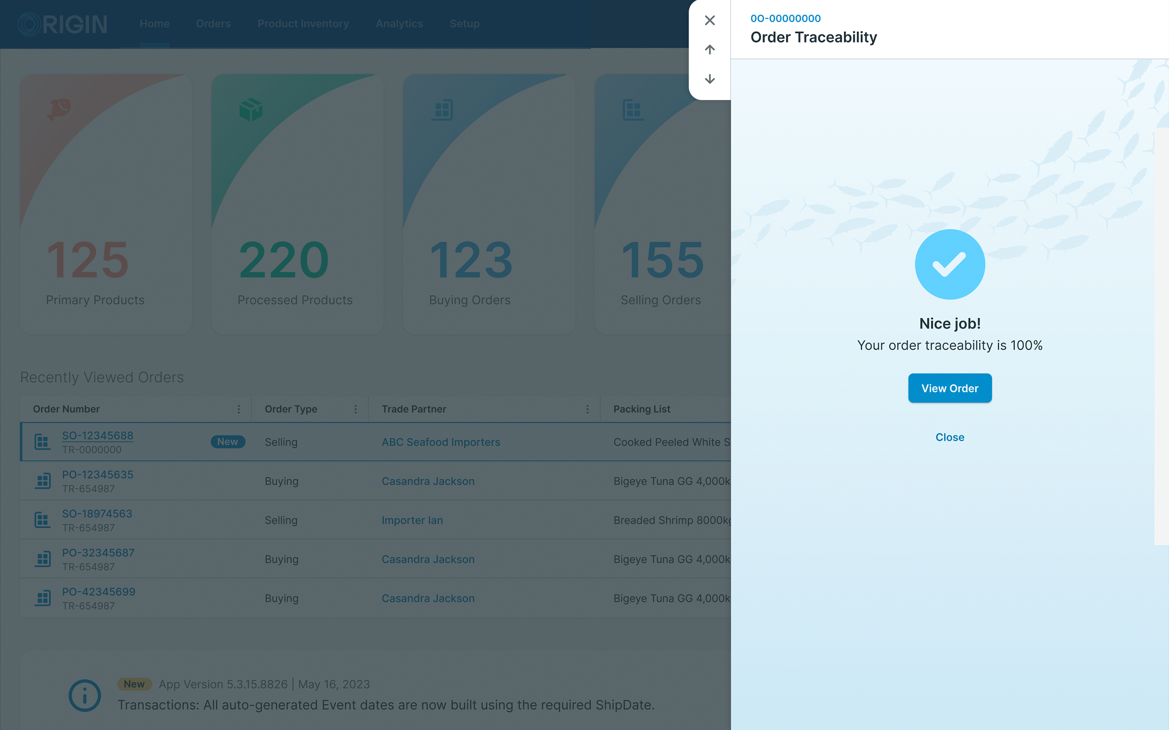Click the down arrow in side panel

[x=709, y=79]
